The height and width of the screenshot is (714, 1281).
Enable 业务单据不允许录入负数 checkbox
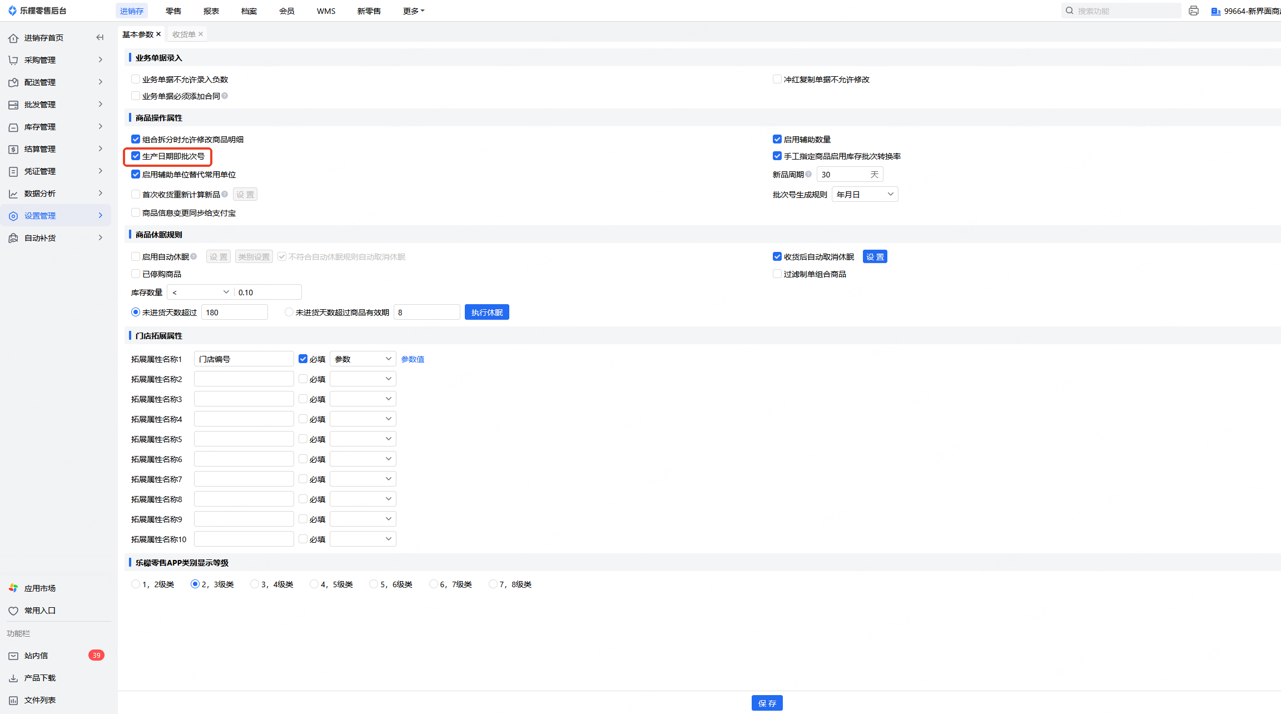tap(136, 80)
